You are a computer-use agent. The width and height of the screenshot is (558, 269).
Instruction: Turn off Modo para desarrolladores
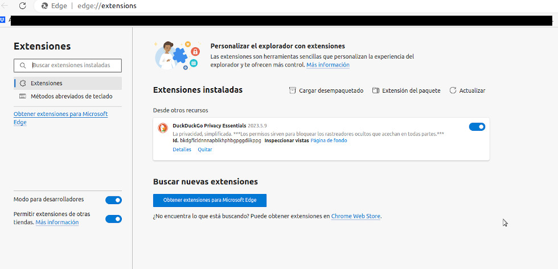[113, 200]
